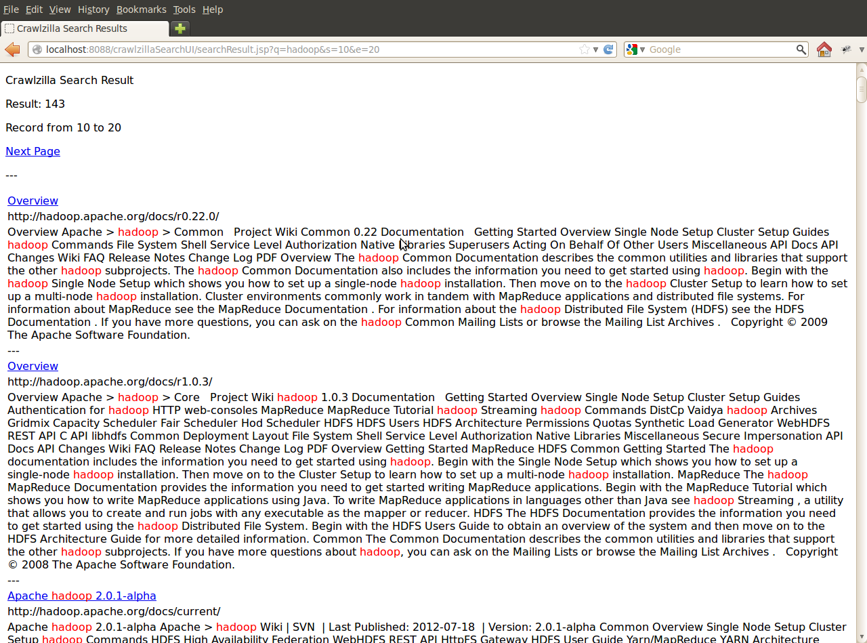Open the Edit menu
Screen dimensions: 867x643
tap(34, 9)
